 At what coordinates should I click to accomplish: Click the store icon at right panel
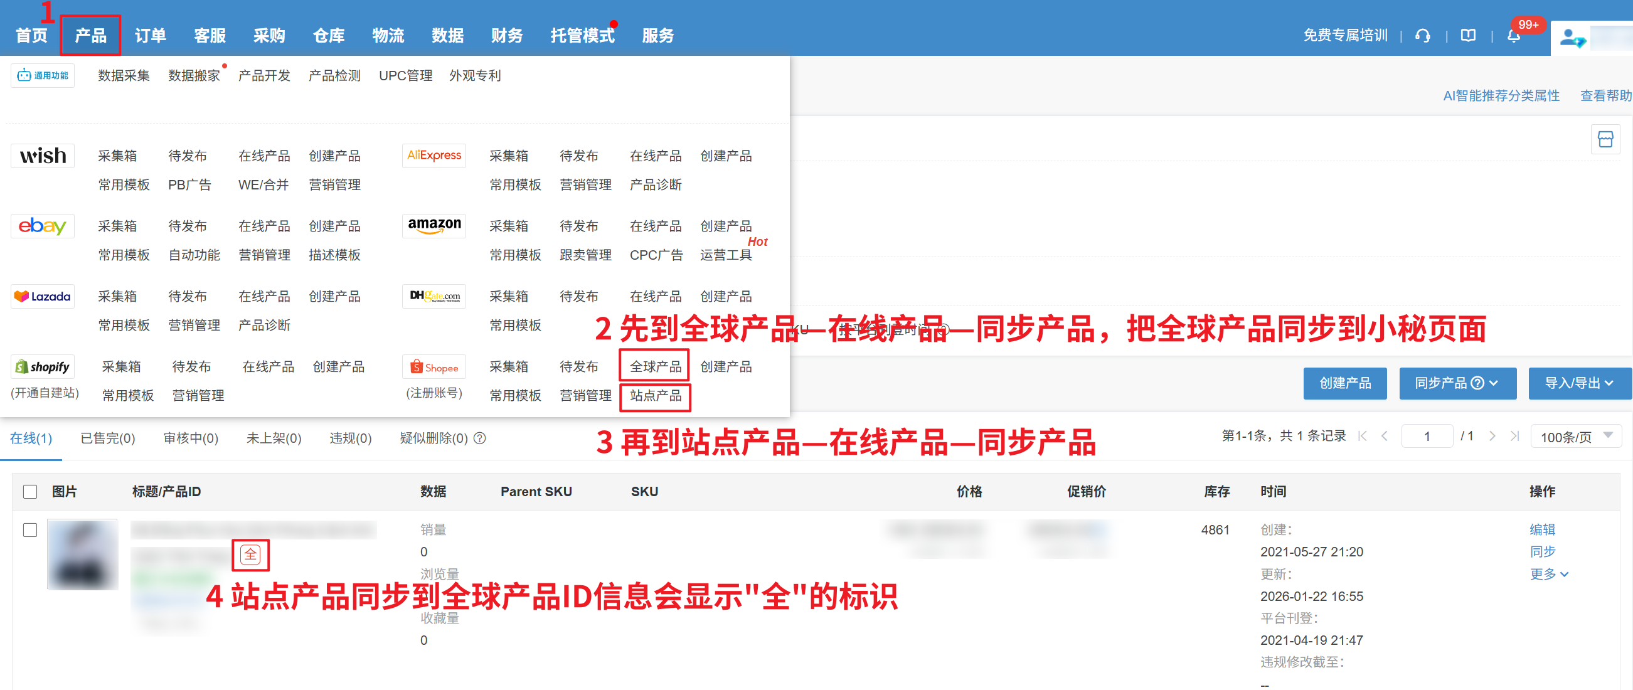point(1605,139)
